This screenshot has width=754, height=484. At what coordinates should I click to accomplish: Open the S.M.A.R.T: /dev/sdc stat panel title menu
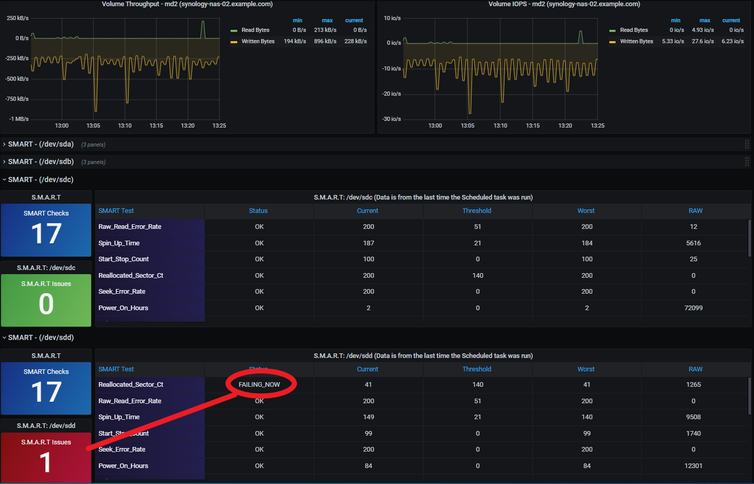46,268
